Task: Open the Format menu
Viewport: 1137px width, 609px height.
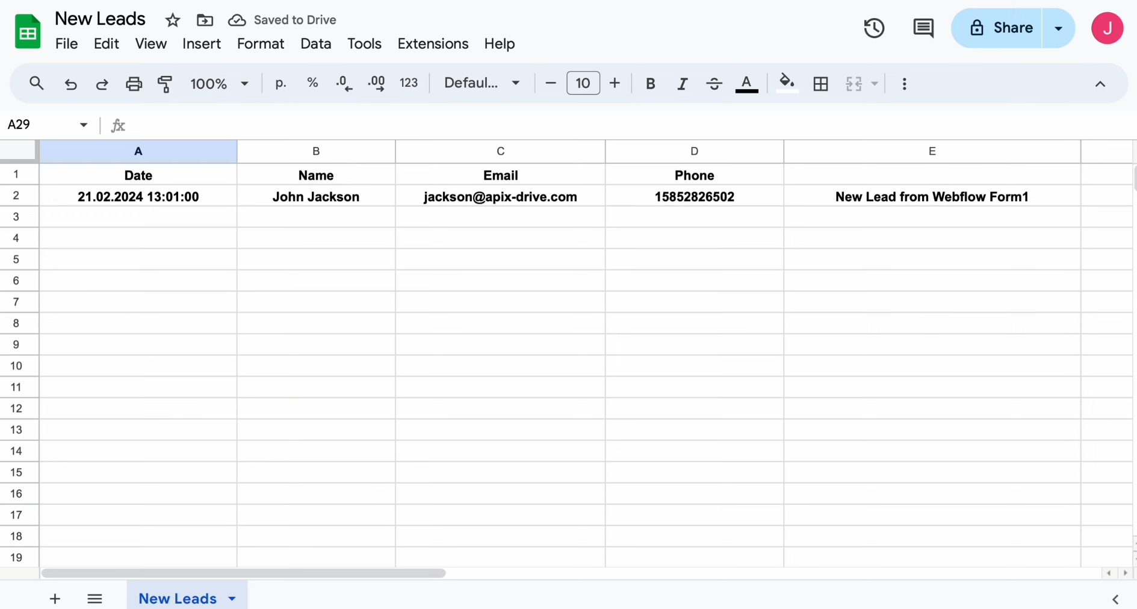Action: tap(260, 43)
